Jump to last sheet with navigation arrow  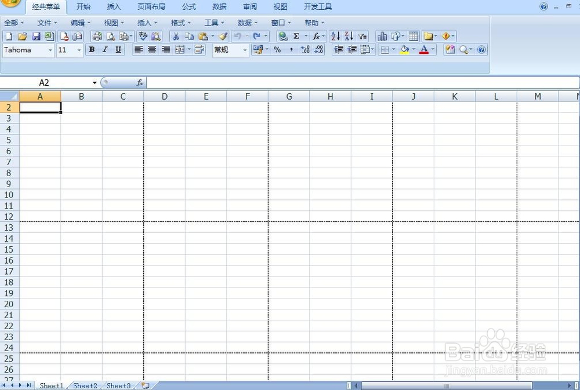point(28,385)
